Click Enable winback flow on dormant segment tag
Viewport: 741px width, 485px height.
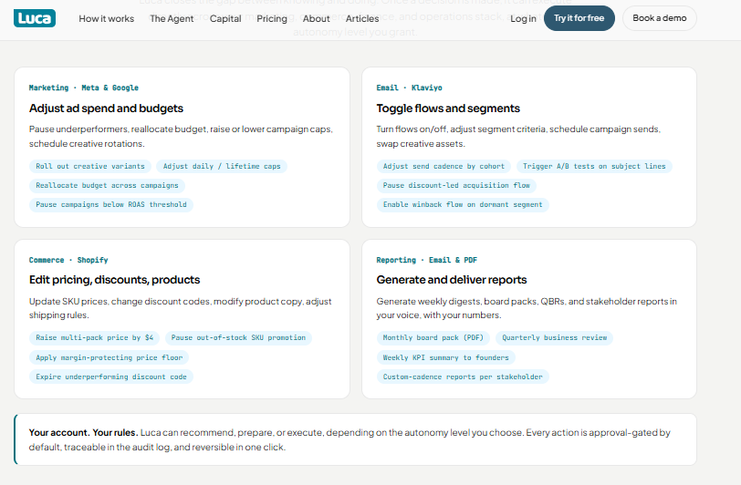[463, 204]
